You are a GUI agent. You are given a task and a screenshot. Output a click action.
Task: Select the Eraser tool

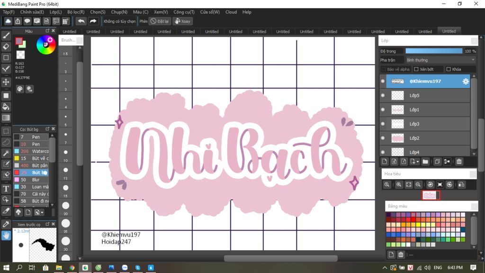tap(6, 46)
